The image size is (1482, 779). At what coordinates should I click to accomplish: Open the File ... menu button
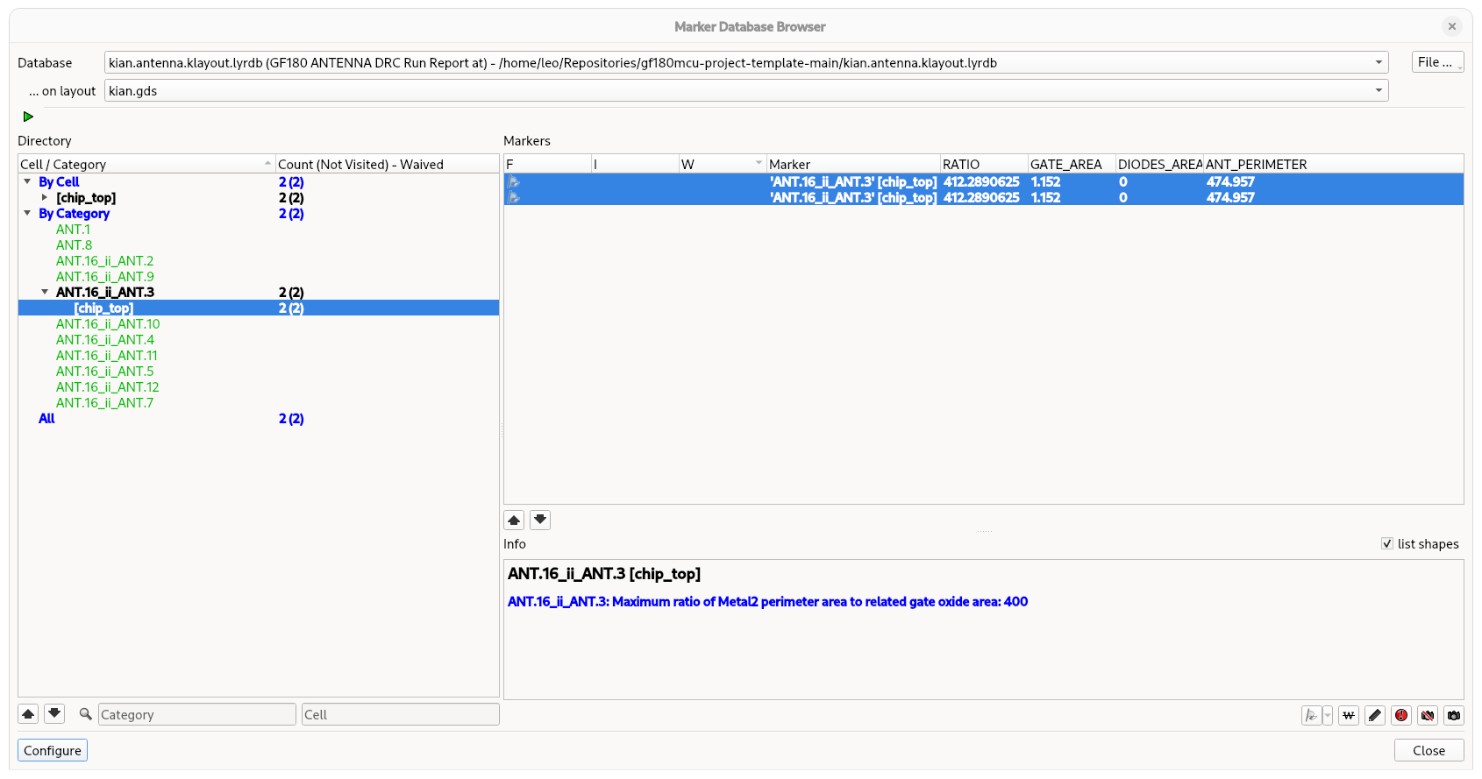[1437, 62]
